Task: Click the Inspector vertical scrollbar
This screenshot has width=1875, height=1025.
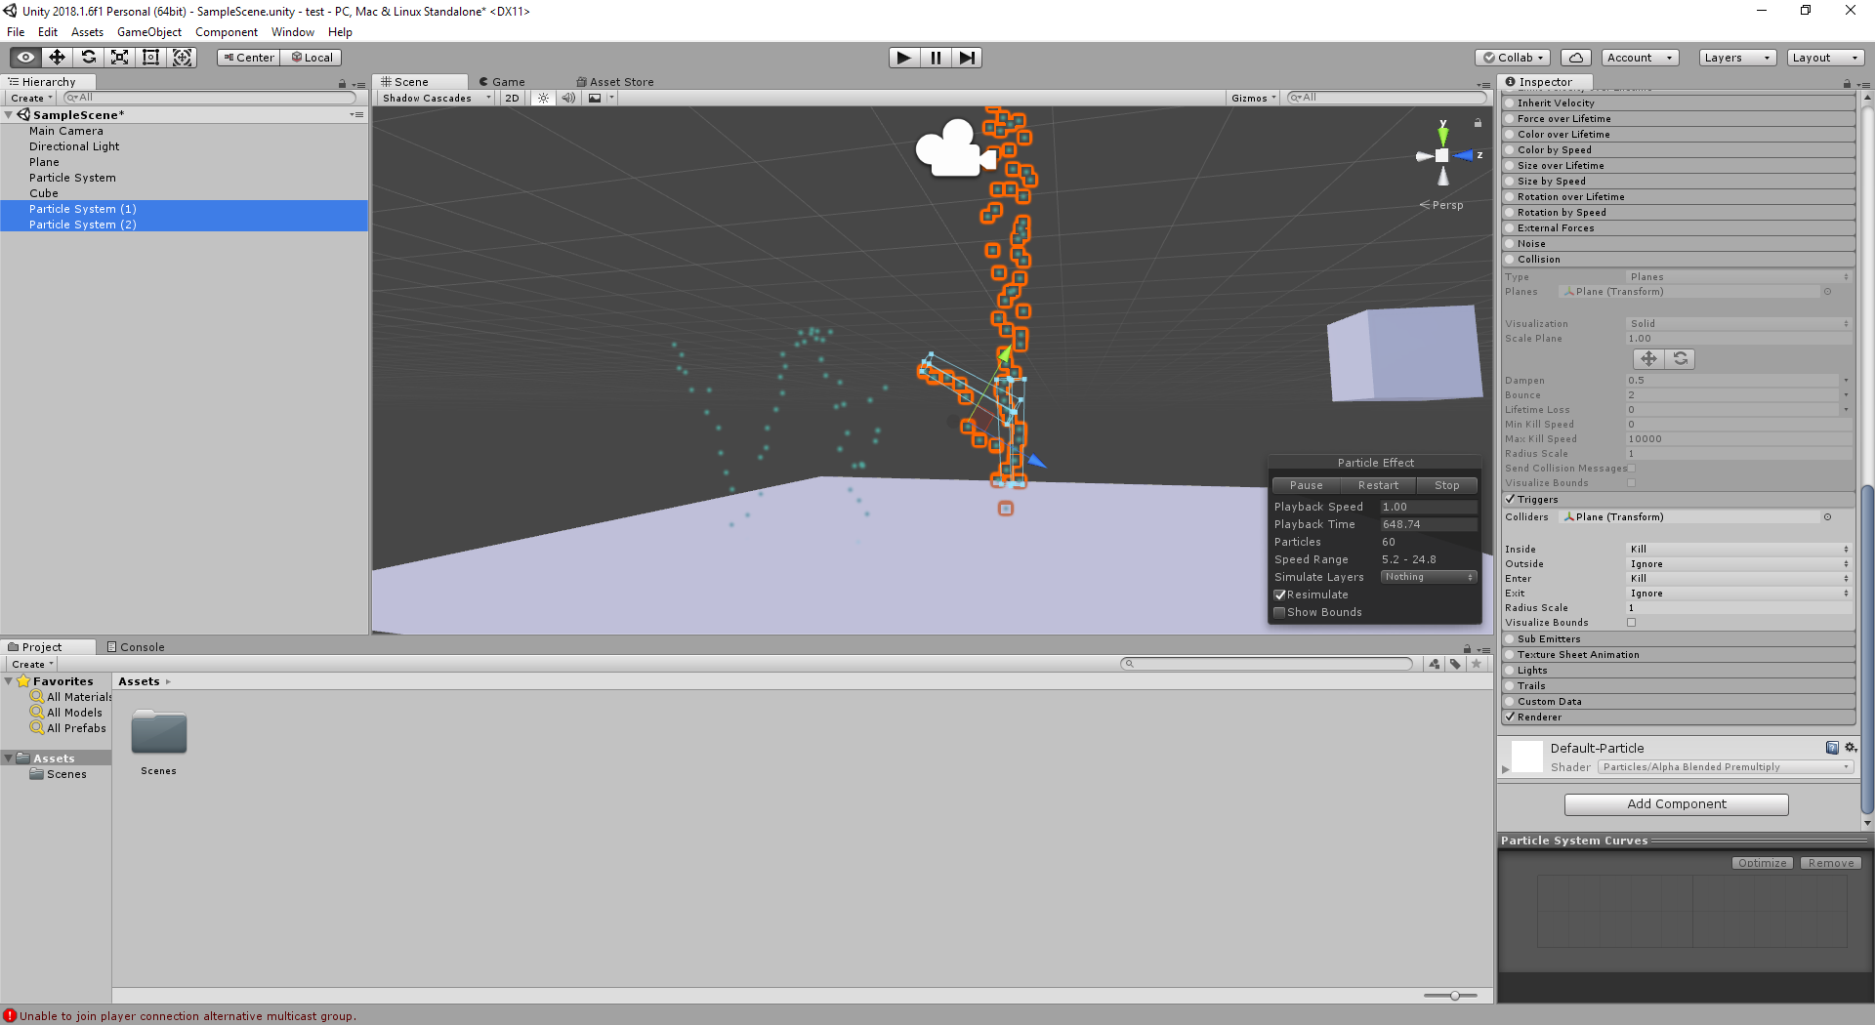Action: (x=1867, y=649)
